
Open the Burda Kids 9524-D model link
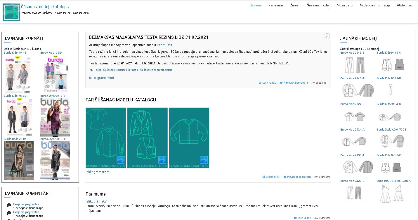point(389,78)
